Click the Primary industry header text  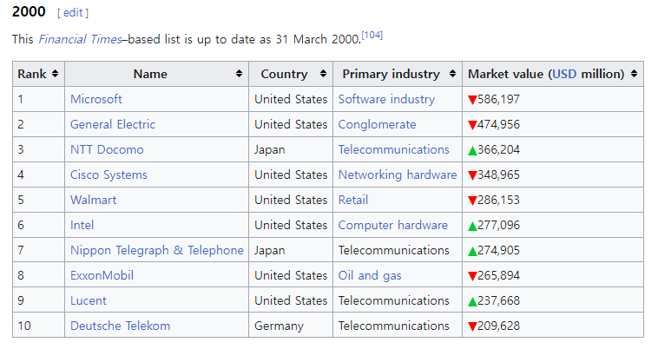coord(392,75)
